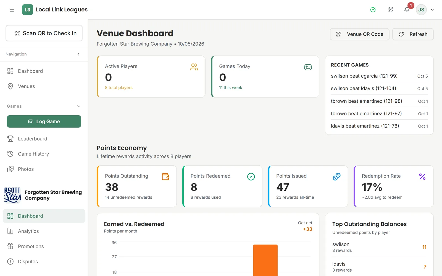This screenshot has height=276, width=442.
Task: Open Promotions in the sidebar
Action: pyautogui.click(x=44, y=246)
